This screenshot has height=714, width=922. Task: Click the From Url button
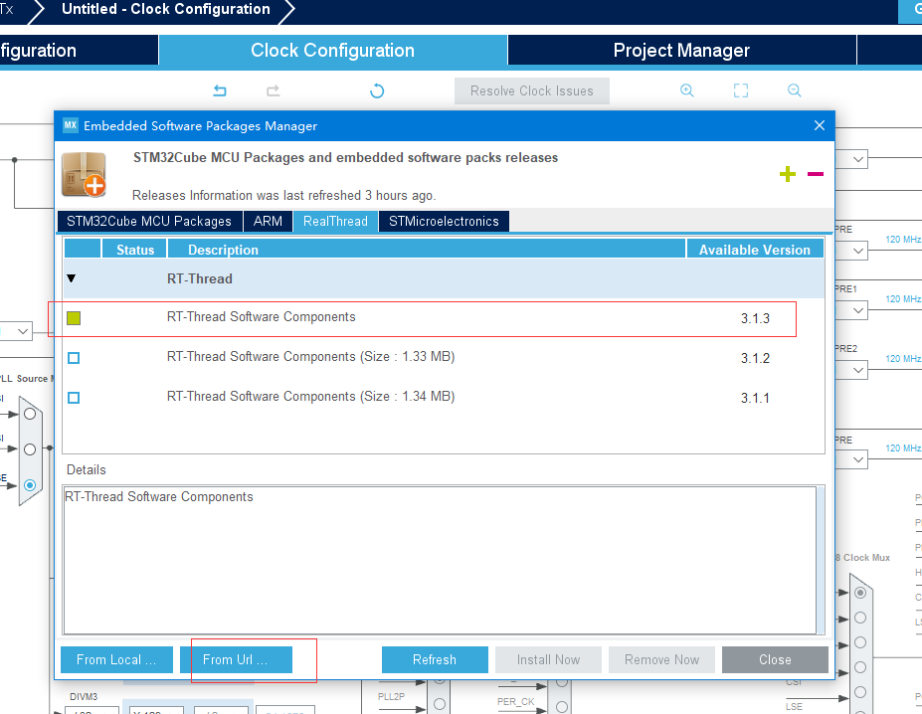236,660
